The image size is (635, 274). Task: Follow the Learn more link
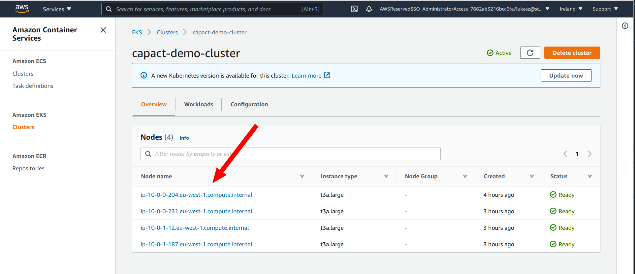[x=306, y=76]
